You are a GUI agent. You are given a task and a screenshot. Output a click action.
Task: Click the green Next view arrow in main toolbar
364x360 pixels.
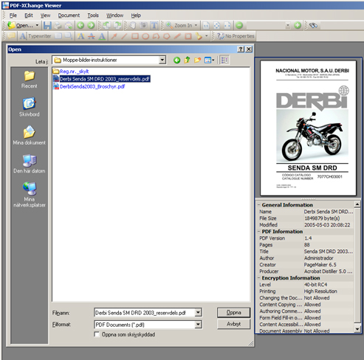tap(91, 25)
